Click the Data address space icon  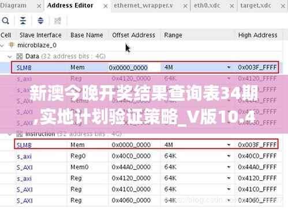(20, 56)
